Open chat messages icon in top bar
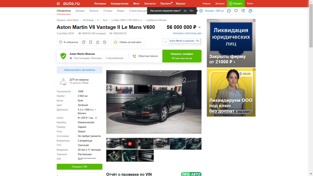This screenshot has height=176, width=313. click(229, 11)
